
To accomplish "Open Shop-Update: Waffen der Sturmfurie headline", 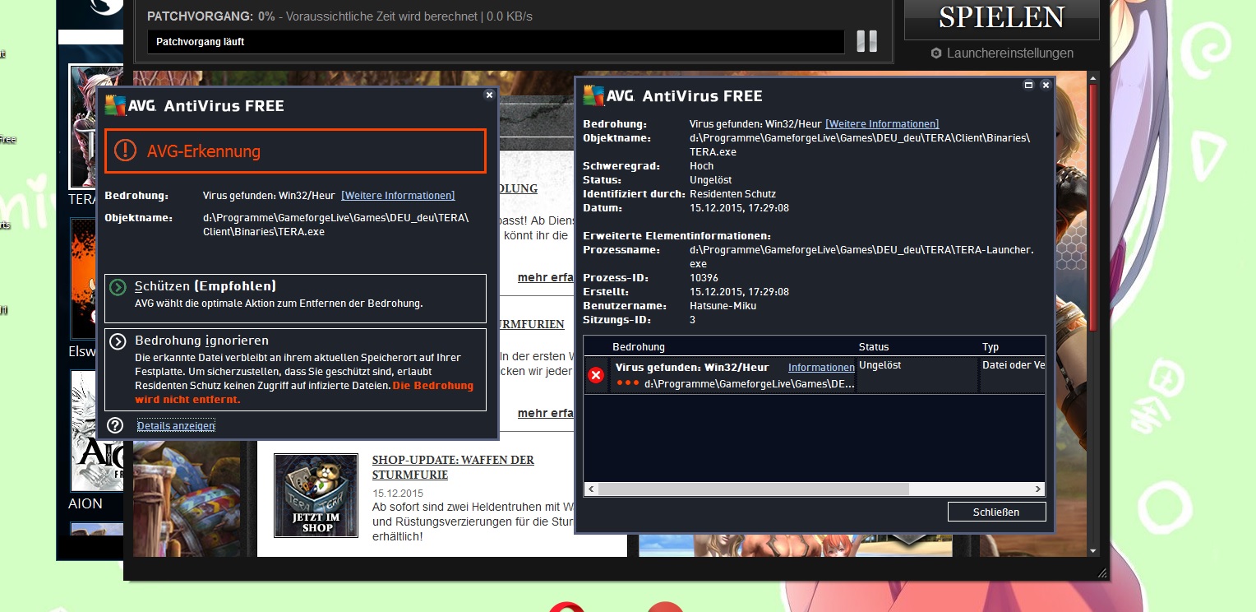I will [x=453, y=467].
